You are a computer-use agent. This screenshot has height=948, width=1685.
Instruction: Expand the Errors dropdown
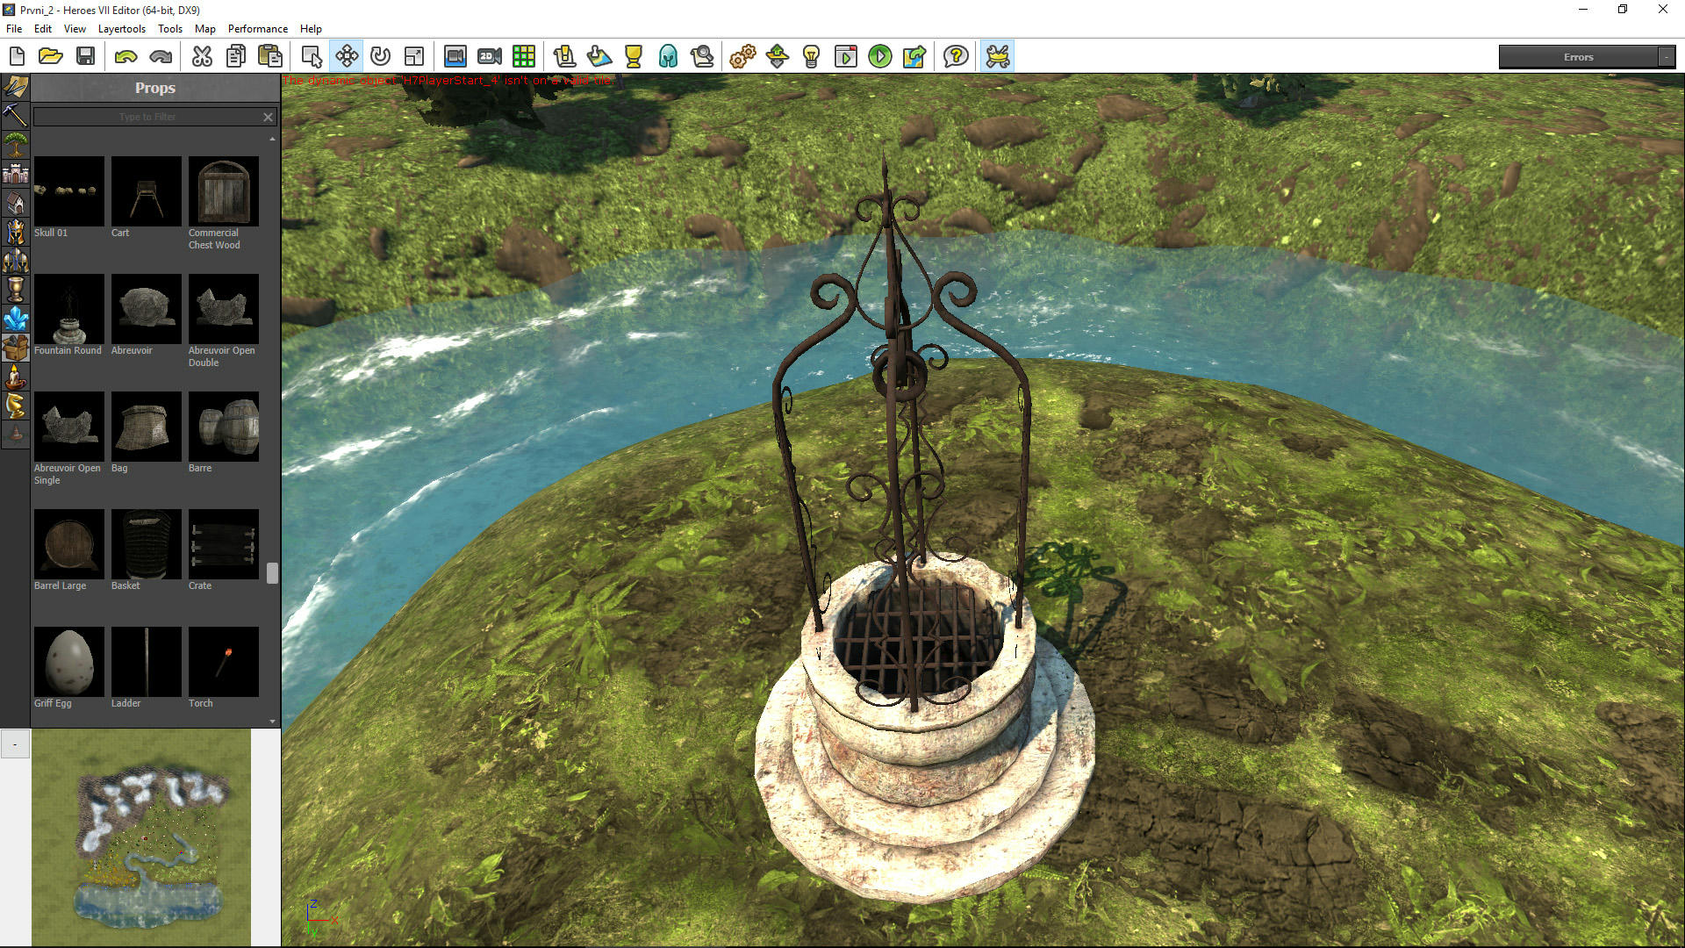1666,57
